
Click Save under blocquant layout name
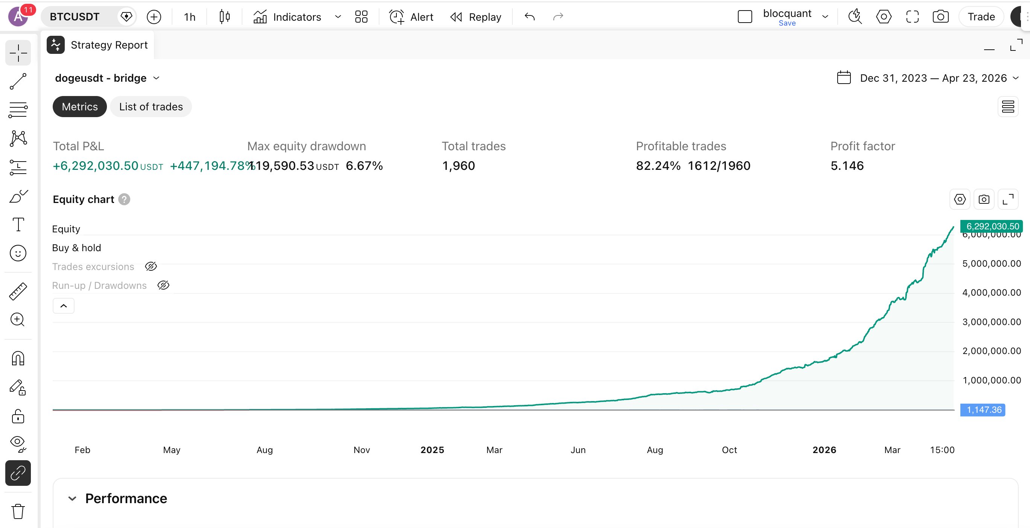[x=787, y=23]
